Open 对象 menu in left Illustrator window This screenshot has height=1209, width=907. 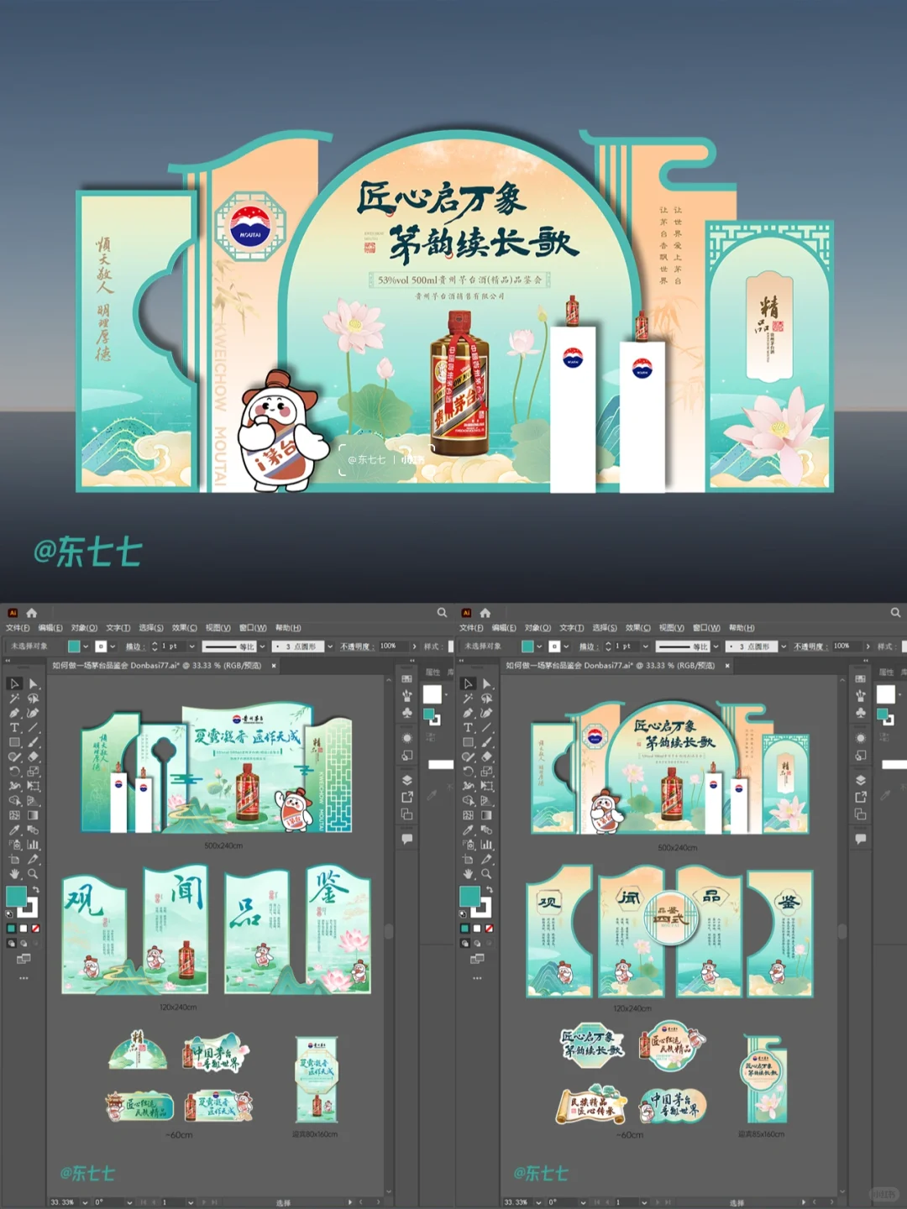(x=84, y=628)
